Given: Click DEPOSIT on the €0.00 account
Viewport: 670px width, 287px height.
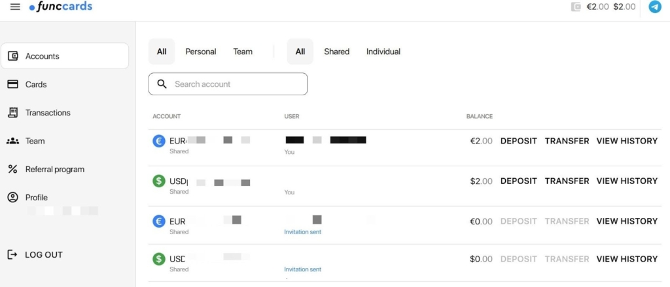Looking at the screenshot, I should coord(519,221).
